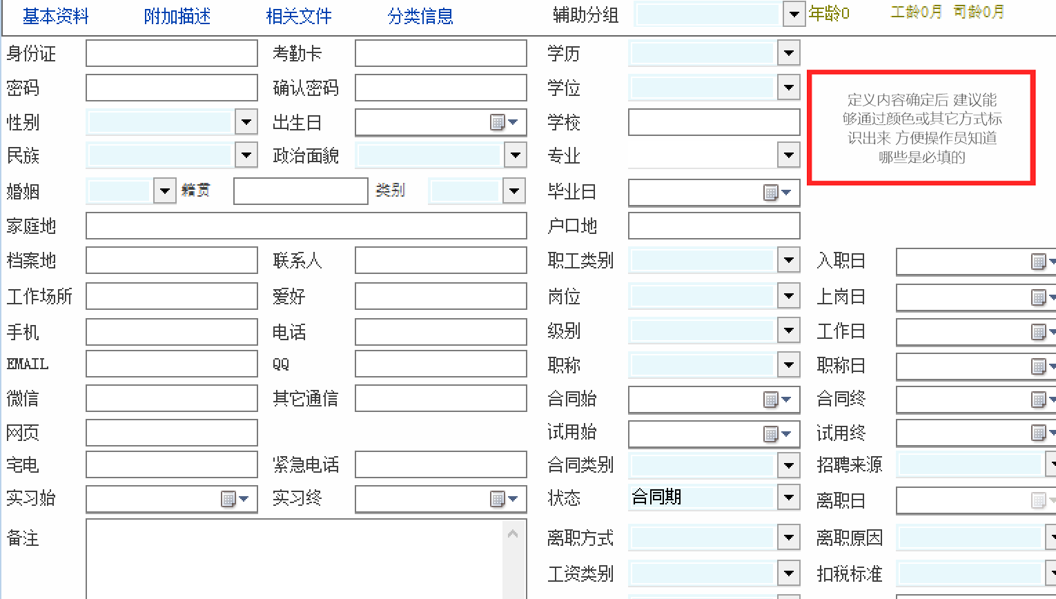The width and height of the screenshot is (1056, 599).
Task: Click the 家庭地 address field
Action: point(306,226)
